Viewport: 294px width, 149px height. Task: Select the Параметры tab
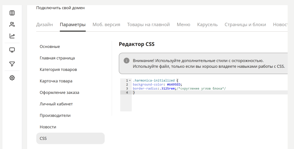point(73,25)
